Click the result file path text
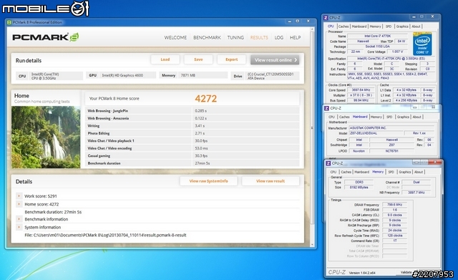This screenshot has height=280, width=458. pos(105,235)
